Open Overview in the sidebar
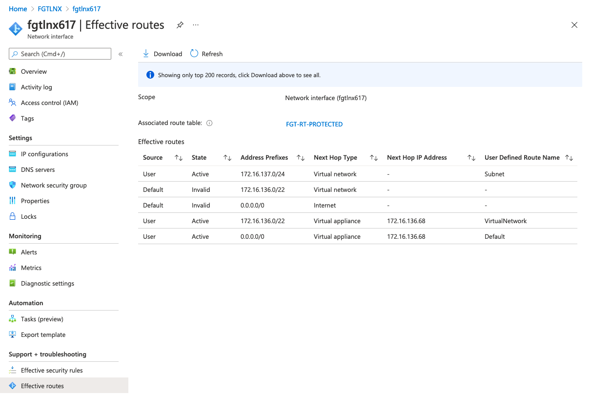Image resolution: width=592 pixels, height=396 pixels. click(x=34, y=72)
